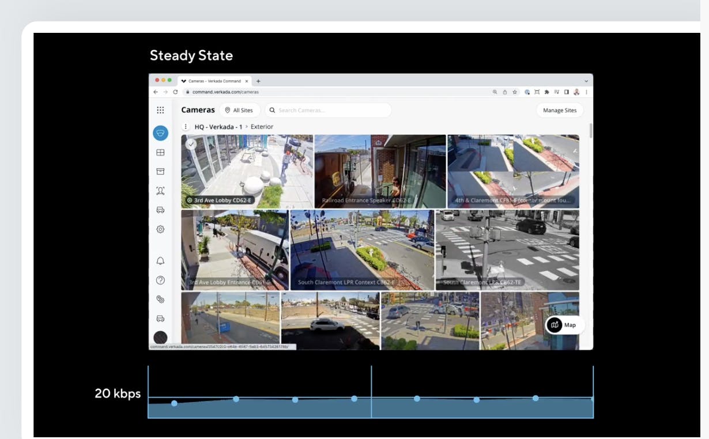Select the Cameras icon in sidebar
This screenshot has width=709, height=439.
point(160,133)
